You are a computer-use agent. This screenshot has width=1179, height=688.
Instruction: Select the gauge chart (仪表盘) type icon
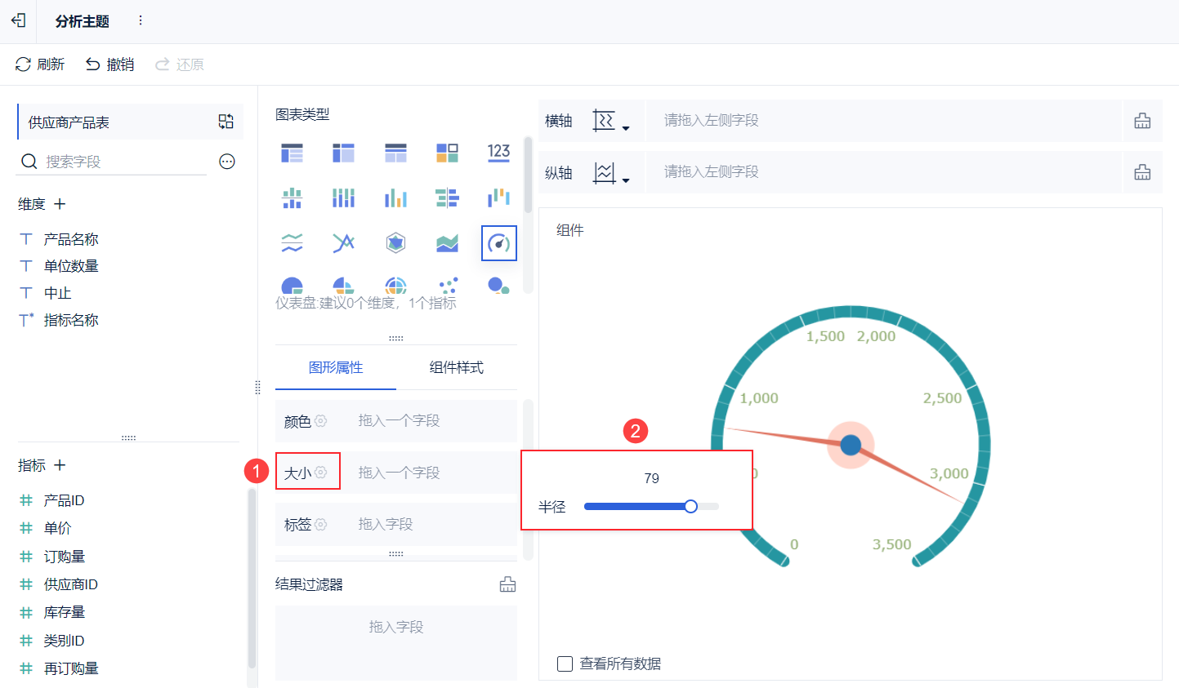tap(498, 242)
